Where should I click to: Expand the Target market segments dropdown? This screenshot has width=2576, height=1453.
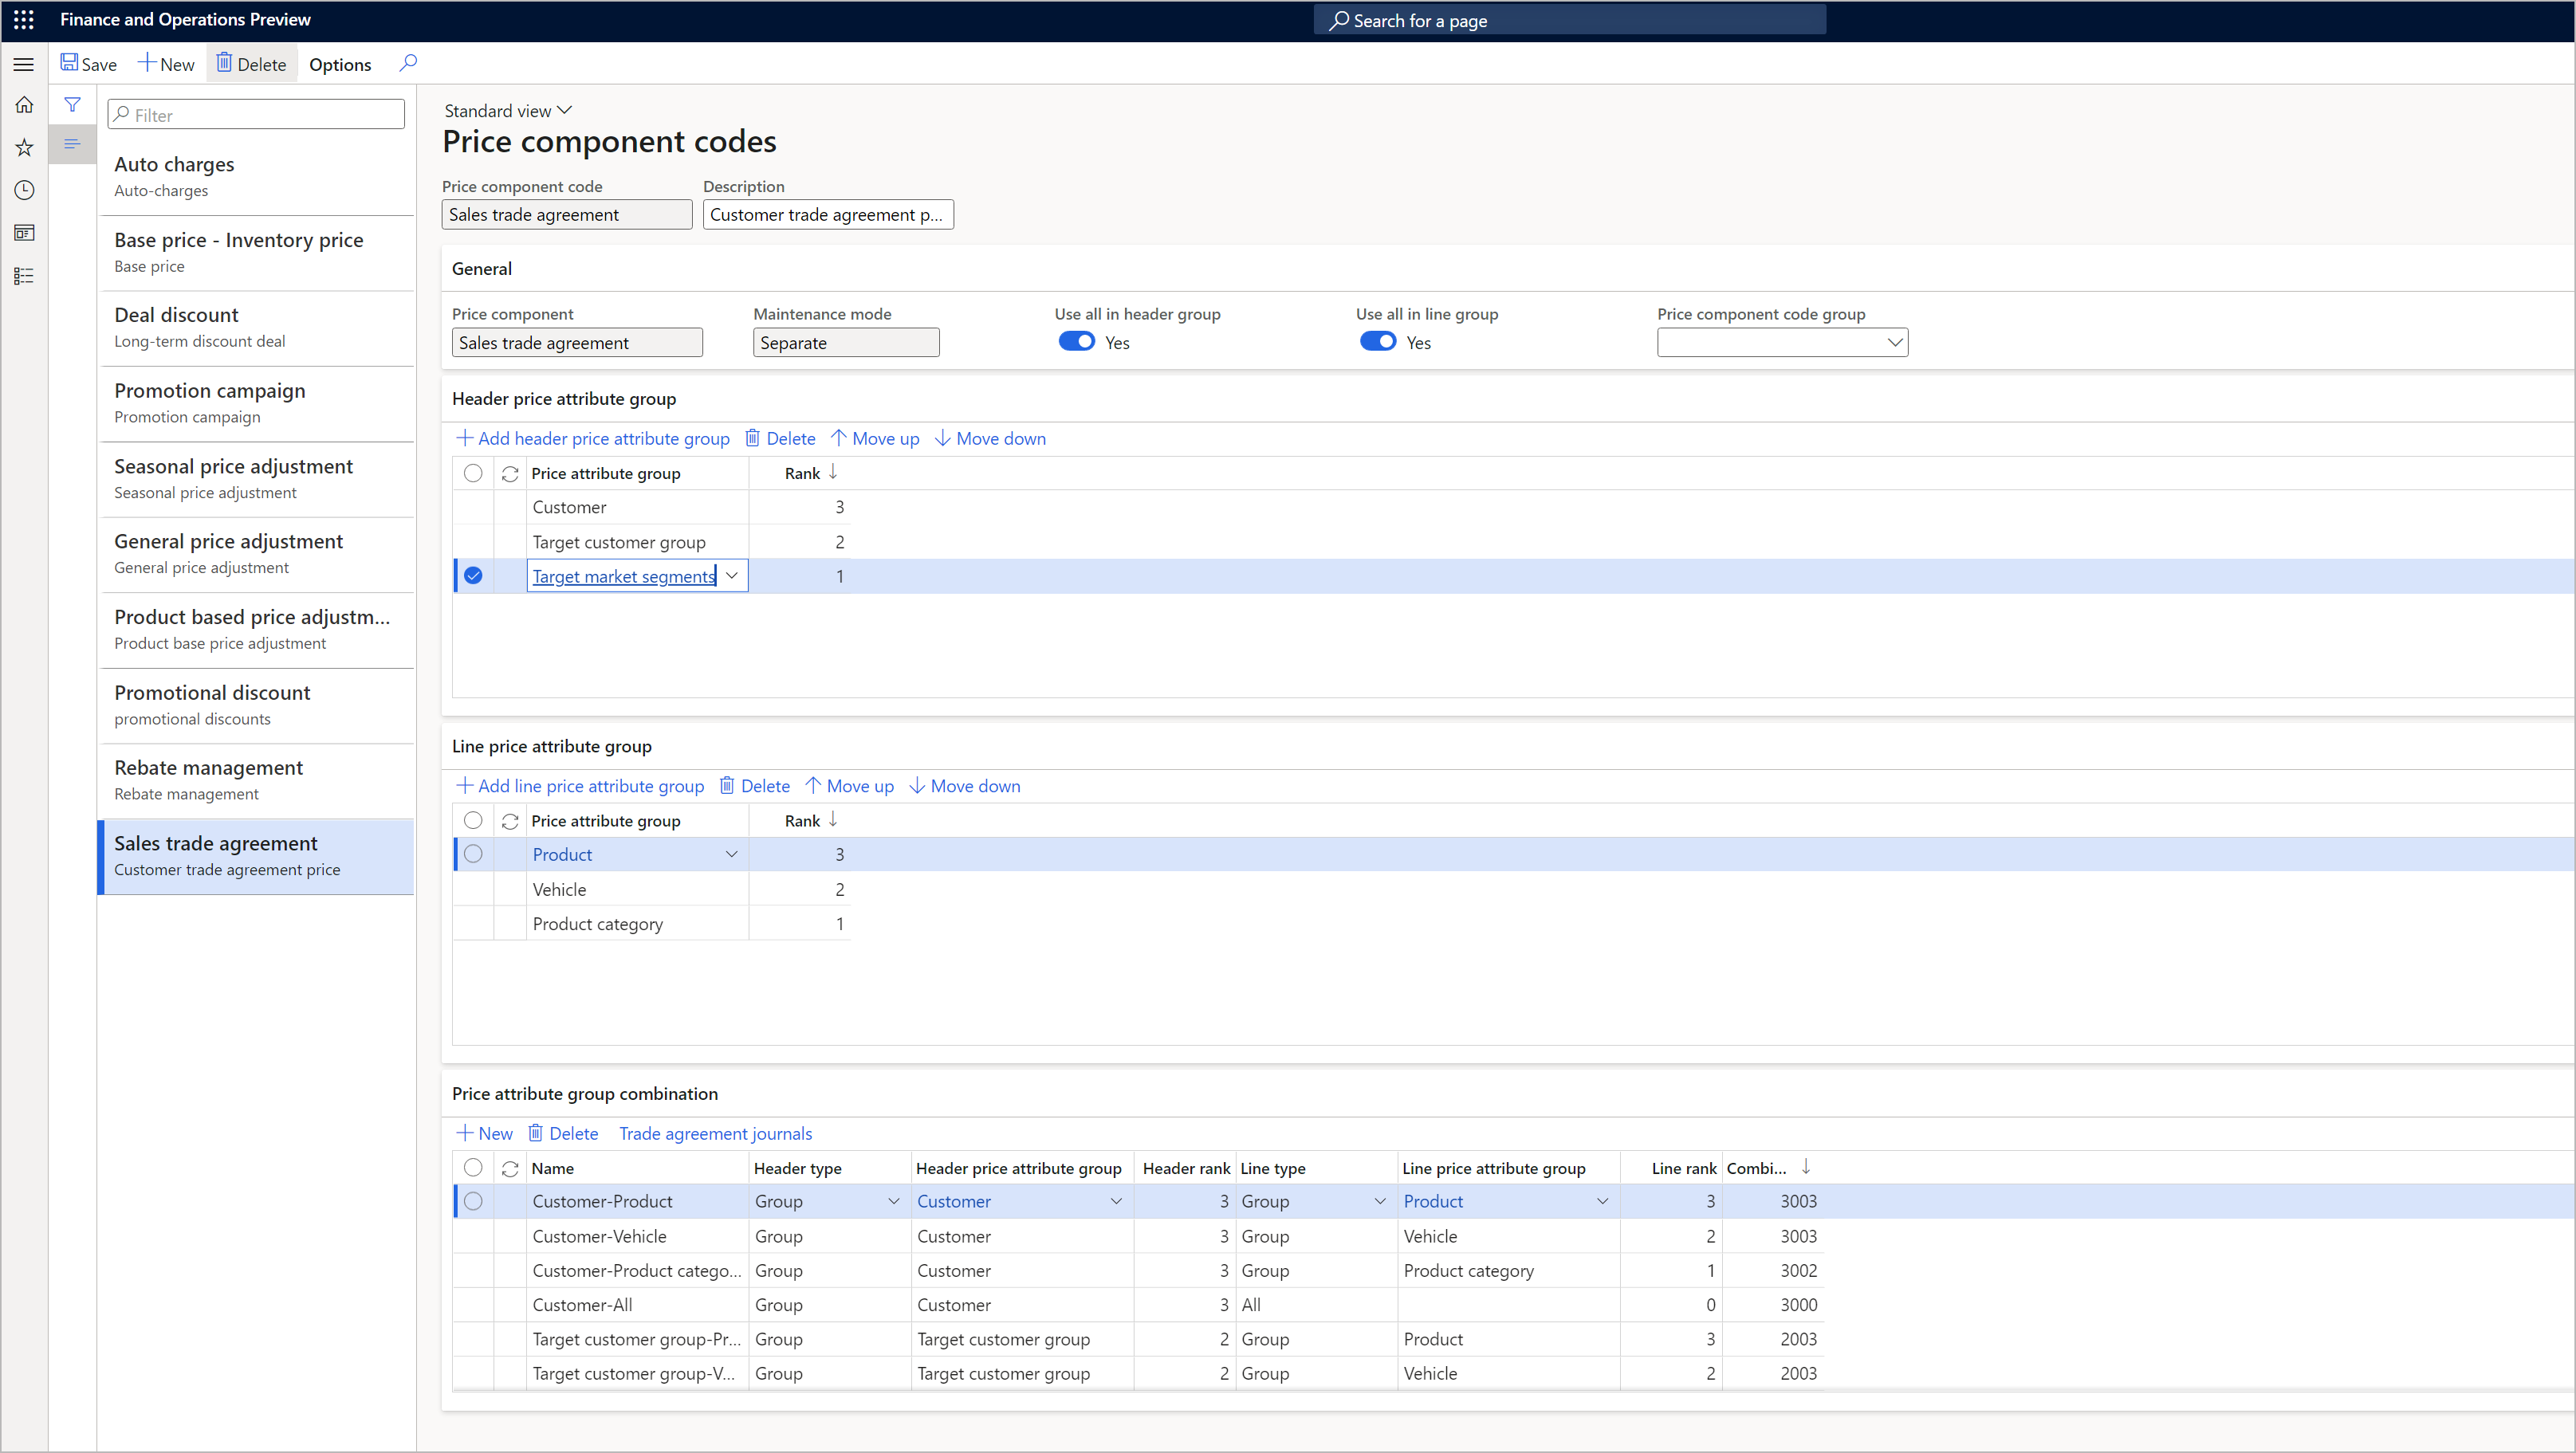pos(733,575)
